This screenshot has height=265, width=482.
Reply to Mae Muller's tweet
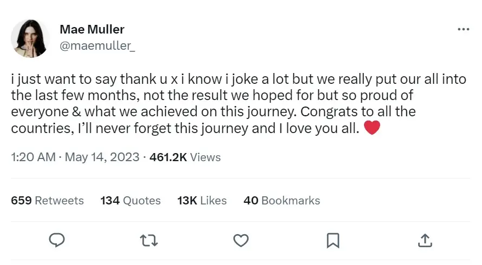tap(57, 240)
